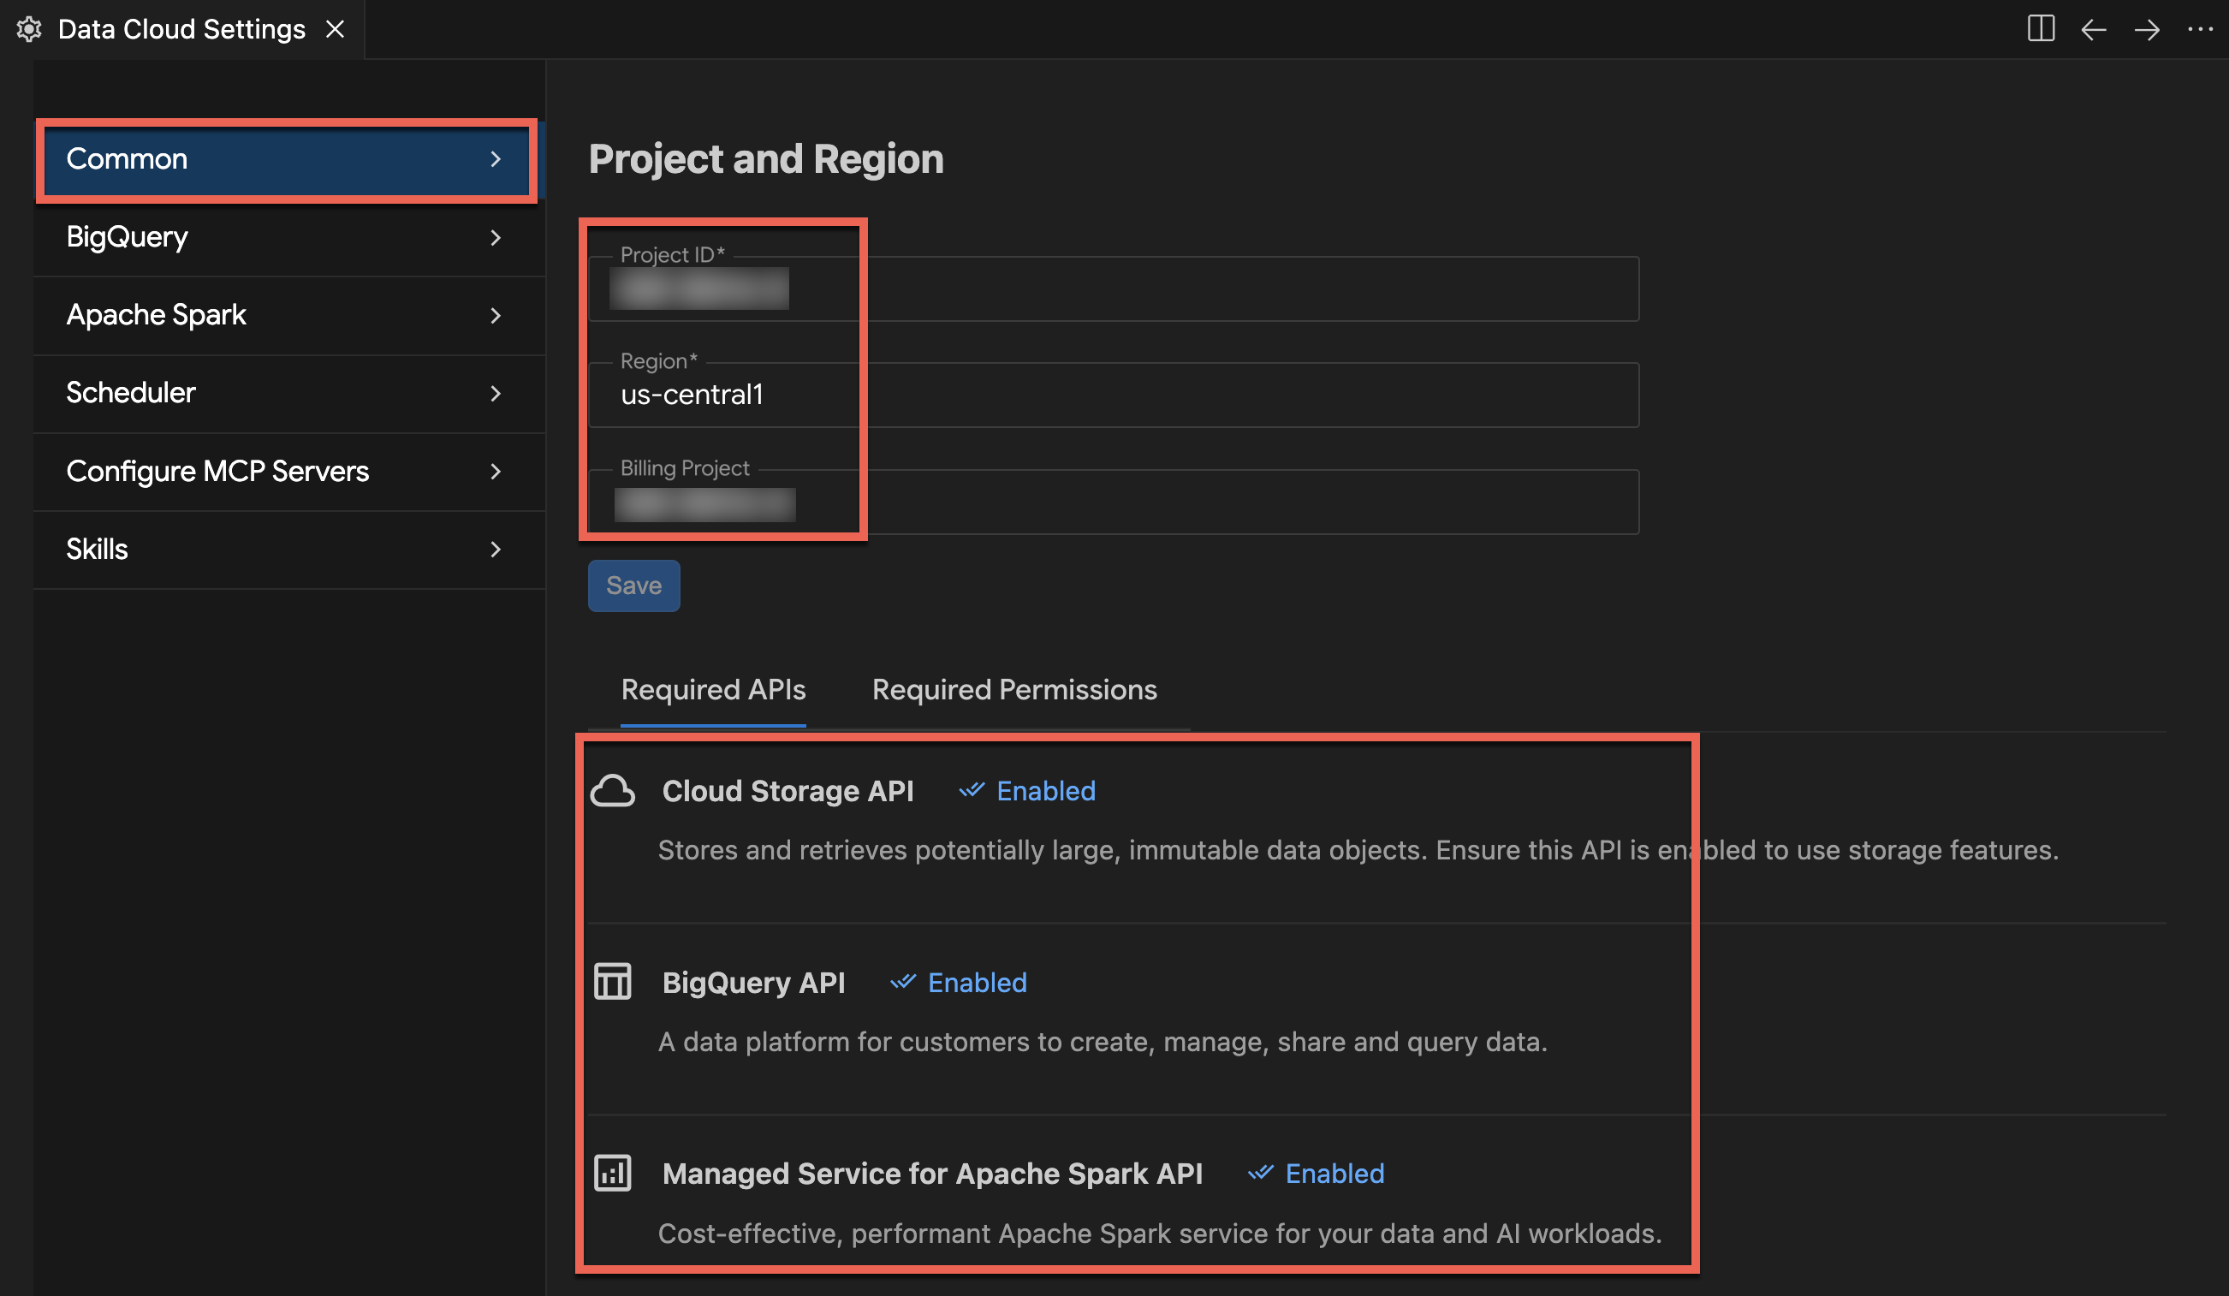Expand the Skills chevron arrow

pyautogui.click(x=496, y=549)
